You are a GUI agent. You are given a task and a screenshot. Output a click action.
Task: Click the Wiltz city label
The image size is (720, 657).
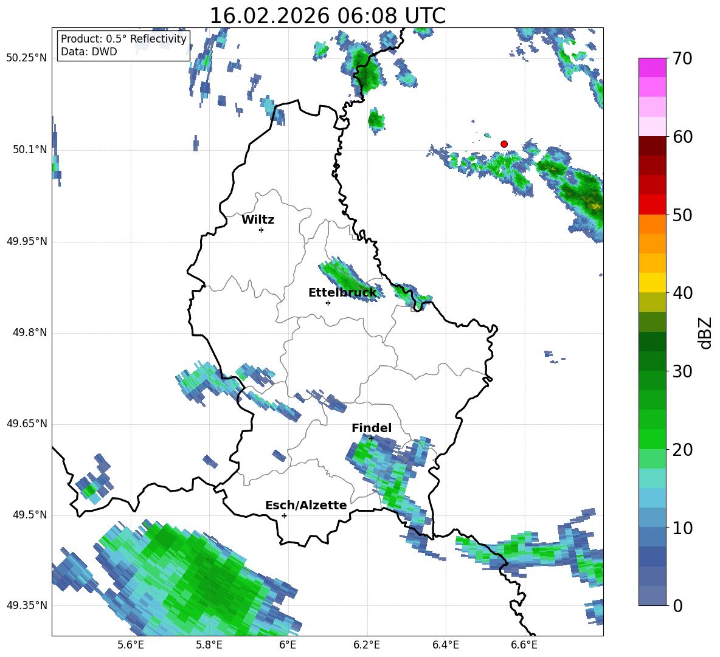coord(258,220)
